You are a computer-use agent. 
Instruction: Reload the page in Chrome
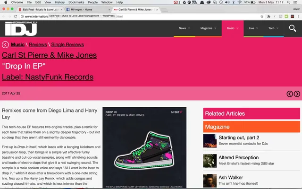16,17
